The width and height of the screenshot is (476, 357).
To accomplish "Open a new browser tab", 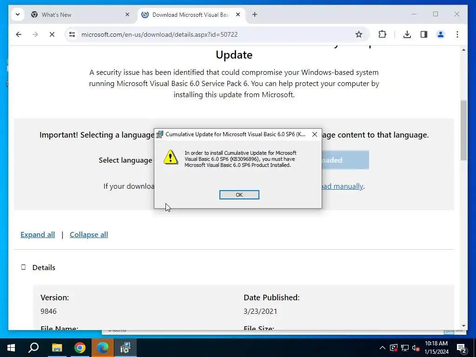I will point(255,14).
